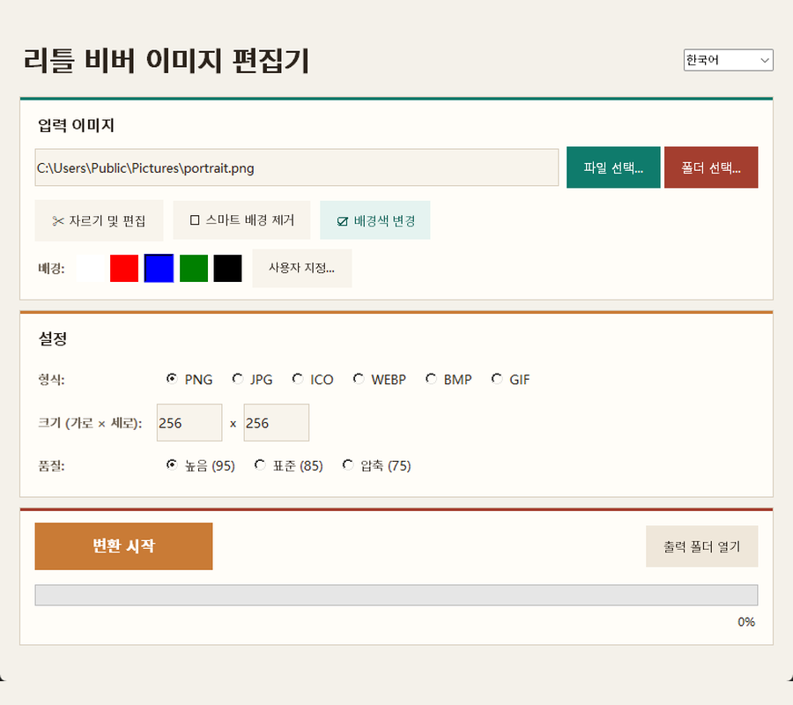The width and height of the screenshot is (793, 705).
Task: Click the 폴더 선택... button
Action: [x=711, y=167]
